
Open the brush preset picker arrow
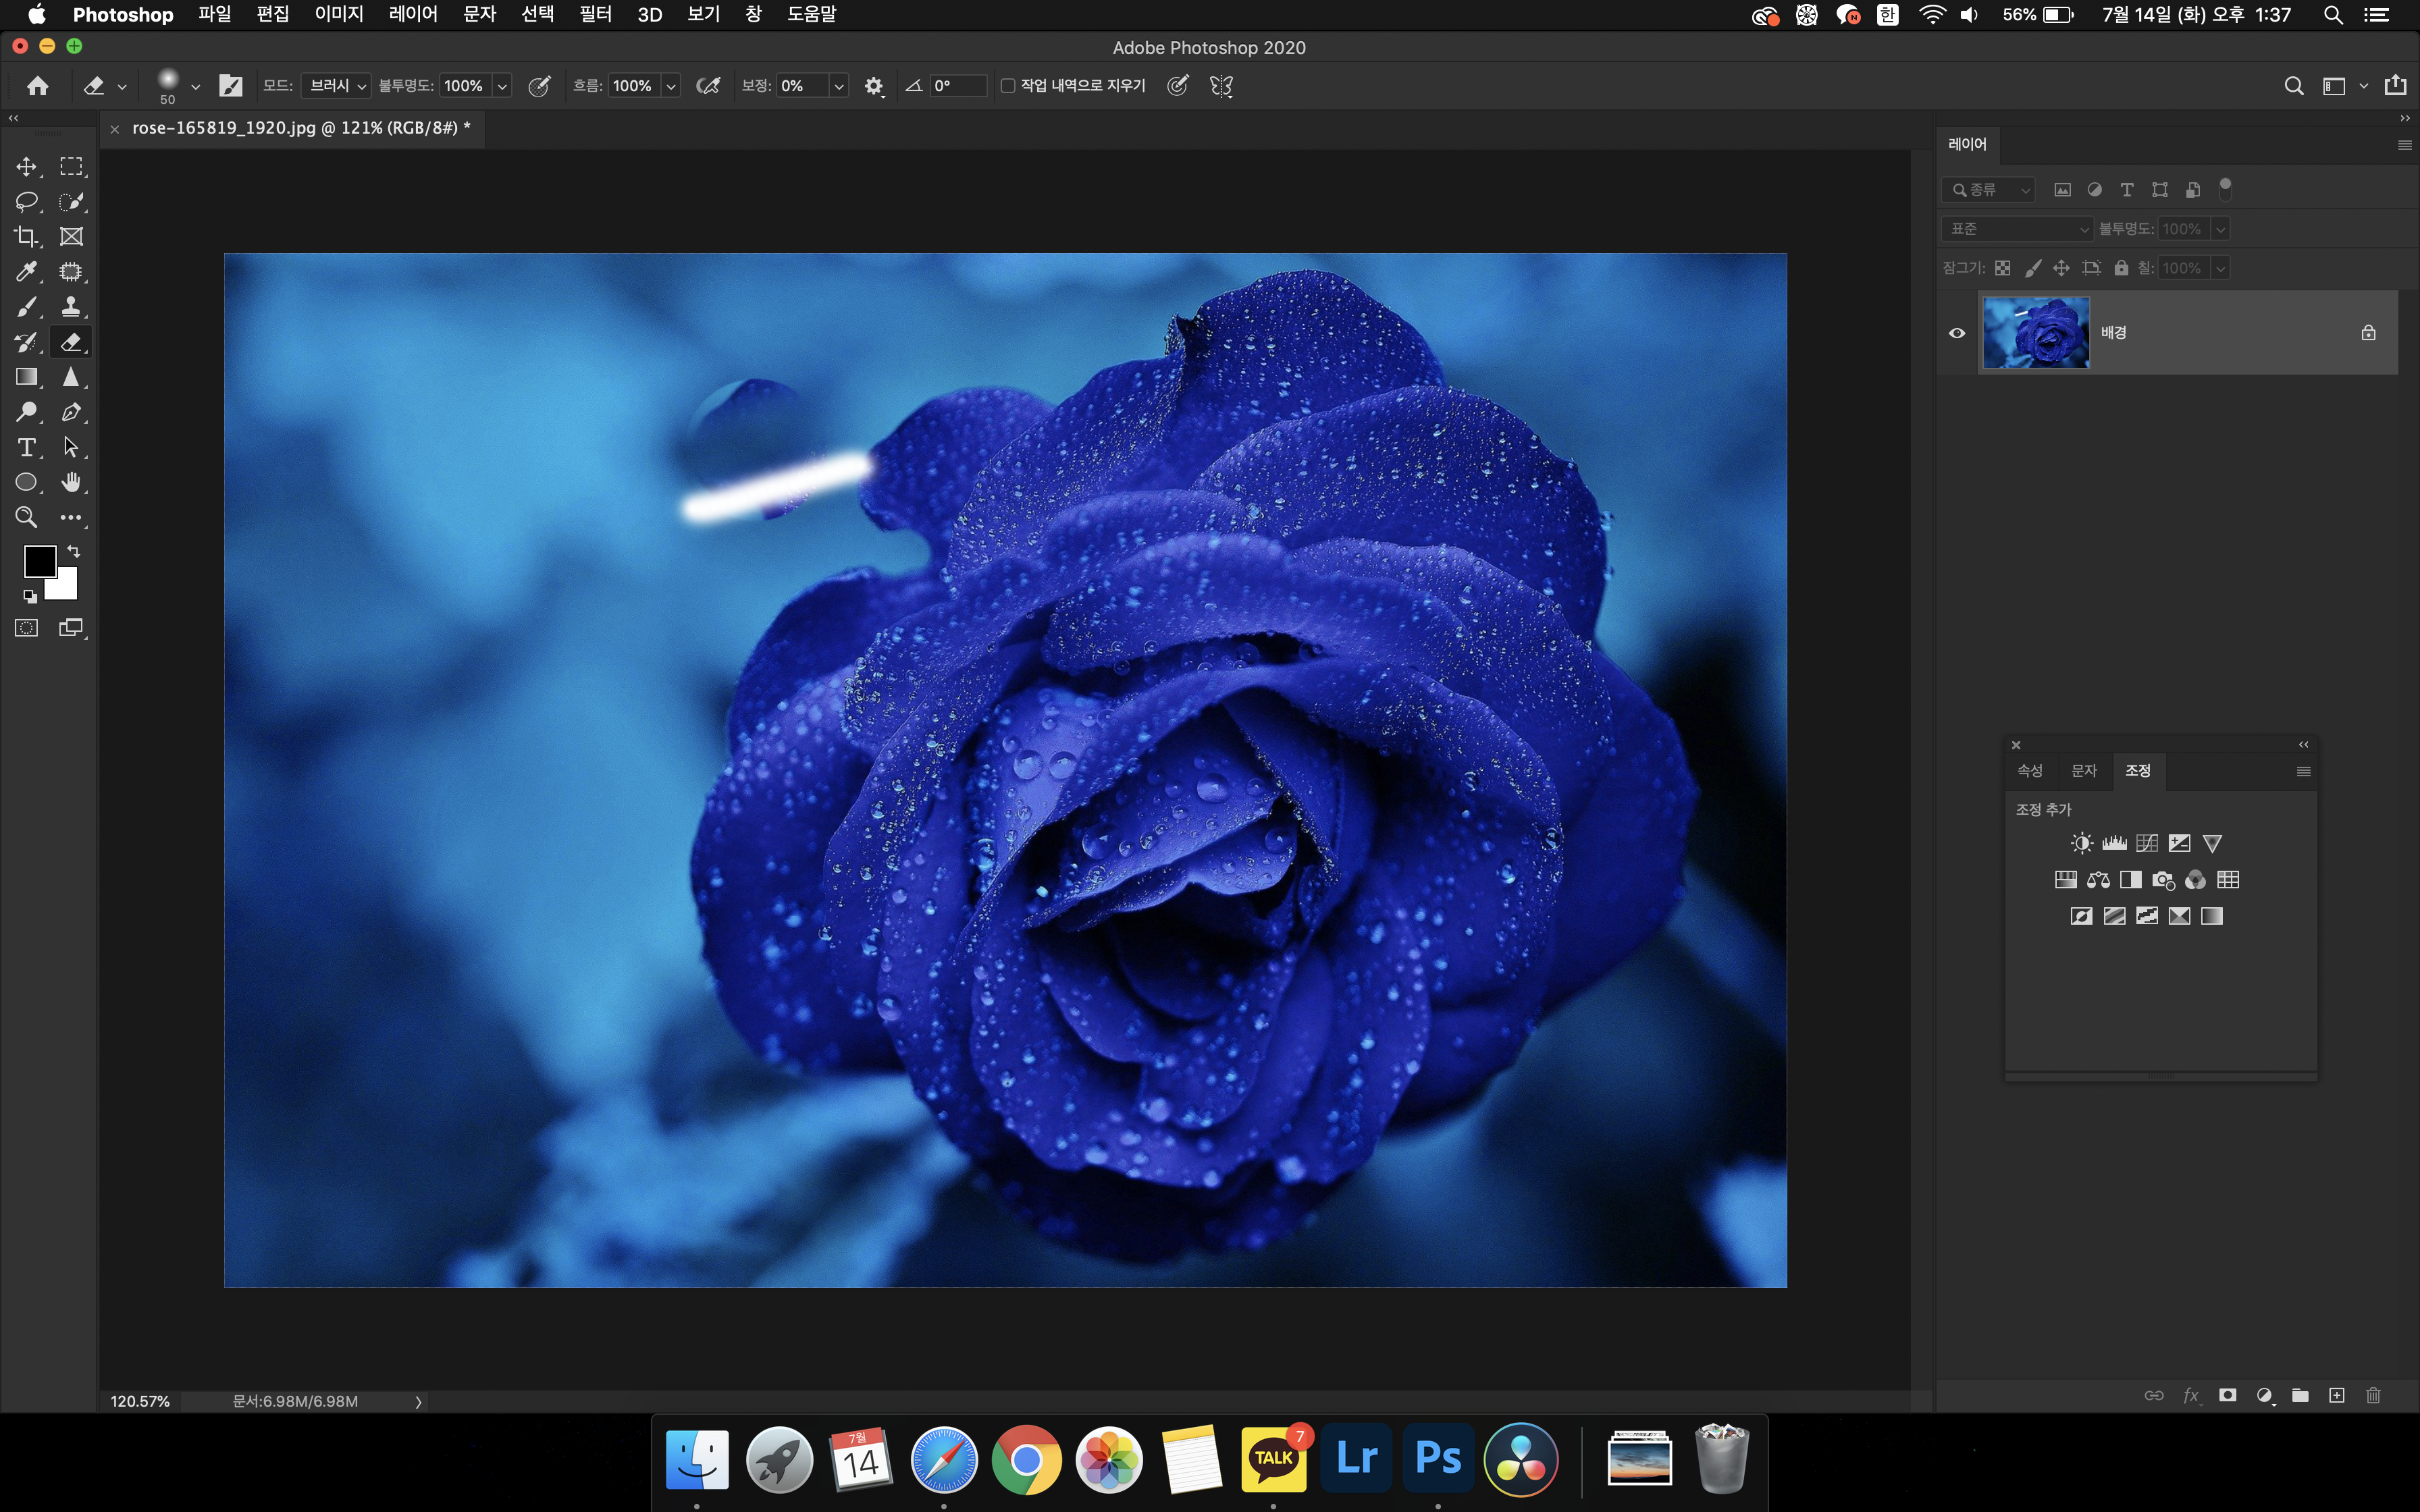(x=195, y=86)
